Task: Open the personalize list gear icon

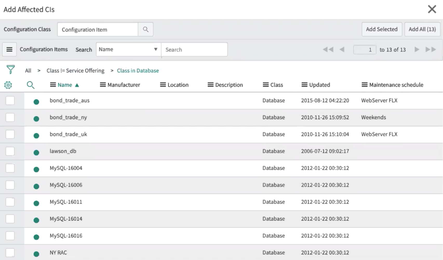Action: coord(8,85)
